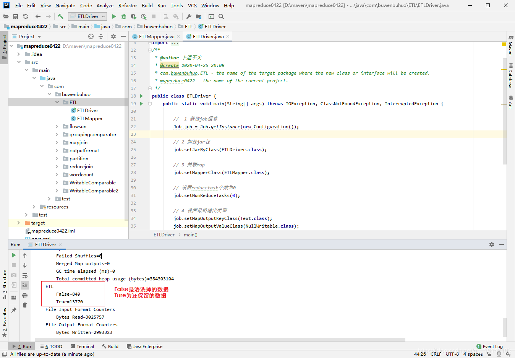Viewport: 515px width, 358px height.
Task: Open the Java Enterprise tool window
Action: pos(144,346)
